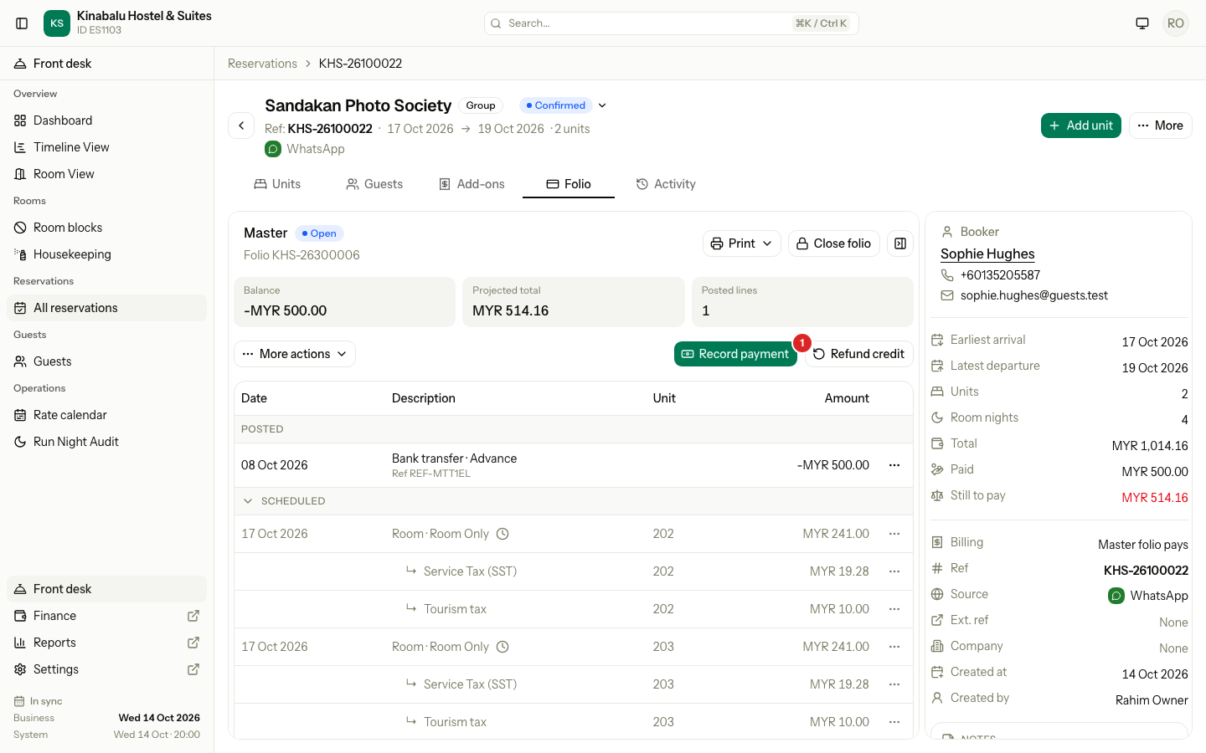
Task: Open row menu for Bank transfer Advance
Action: [894, 465]
